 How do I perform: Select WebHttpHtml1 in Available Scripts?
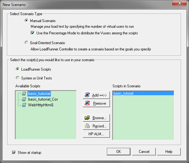pyautogui.click(x=41, y=105)
